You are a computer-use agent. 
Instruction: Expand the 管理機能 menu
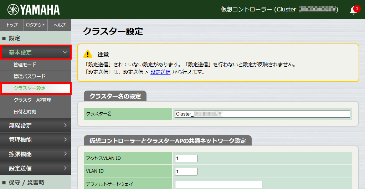click(x=36, y=140)
